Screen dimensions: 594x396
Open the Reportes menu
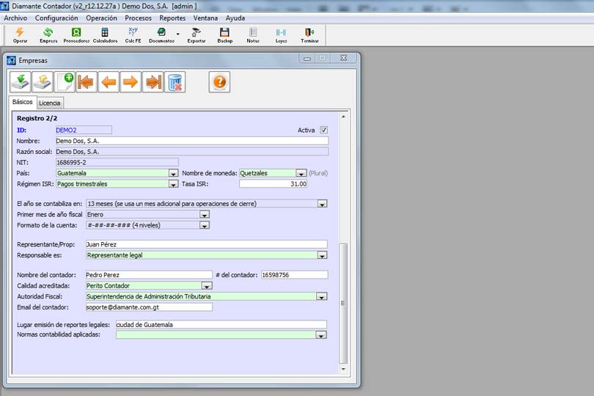pos(172,18)
